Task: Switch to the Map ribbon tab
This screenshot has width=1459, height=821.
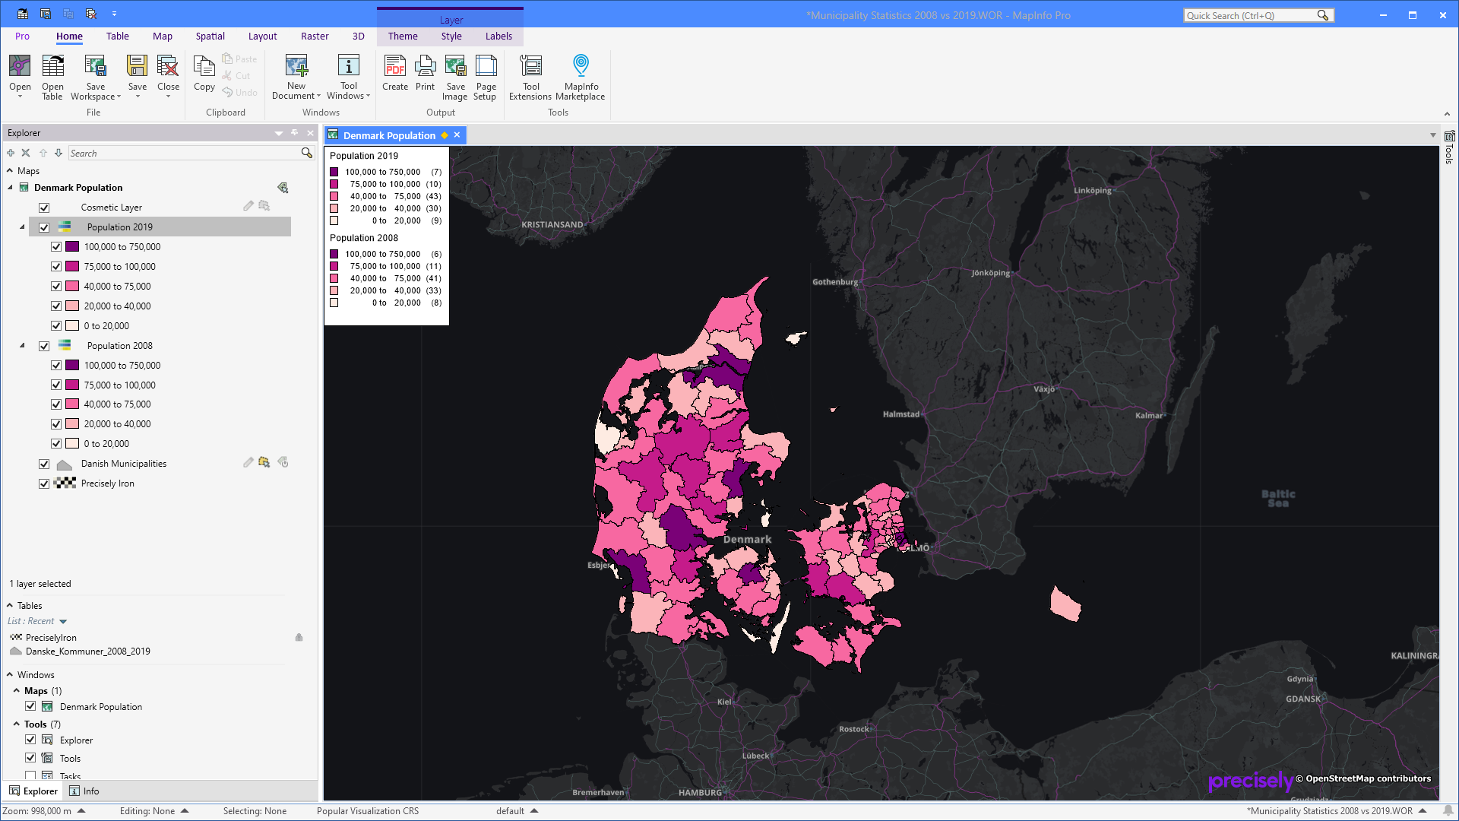Action: tap(163, 36)
